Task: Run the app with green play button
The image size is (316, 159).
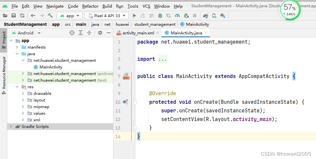Action: coord(134,16)
